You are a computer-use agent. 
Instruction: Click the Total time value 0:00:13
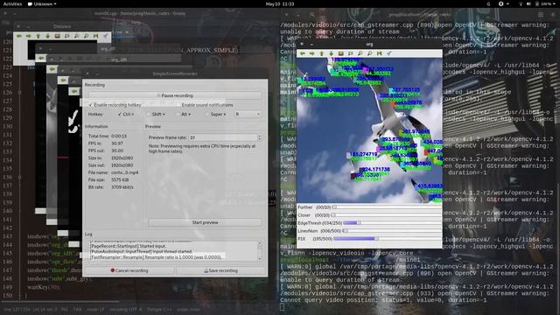click(x=119, y=136)
